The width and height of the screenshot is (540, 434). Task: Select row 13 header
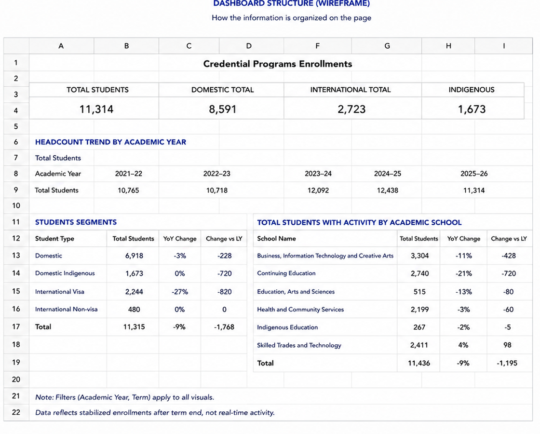point(16,256)
